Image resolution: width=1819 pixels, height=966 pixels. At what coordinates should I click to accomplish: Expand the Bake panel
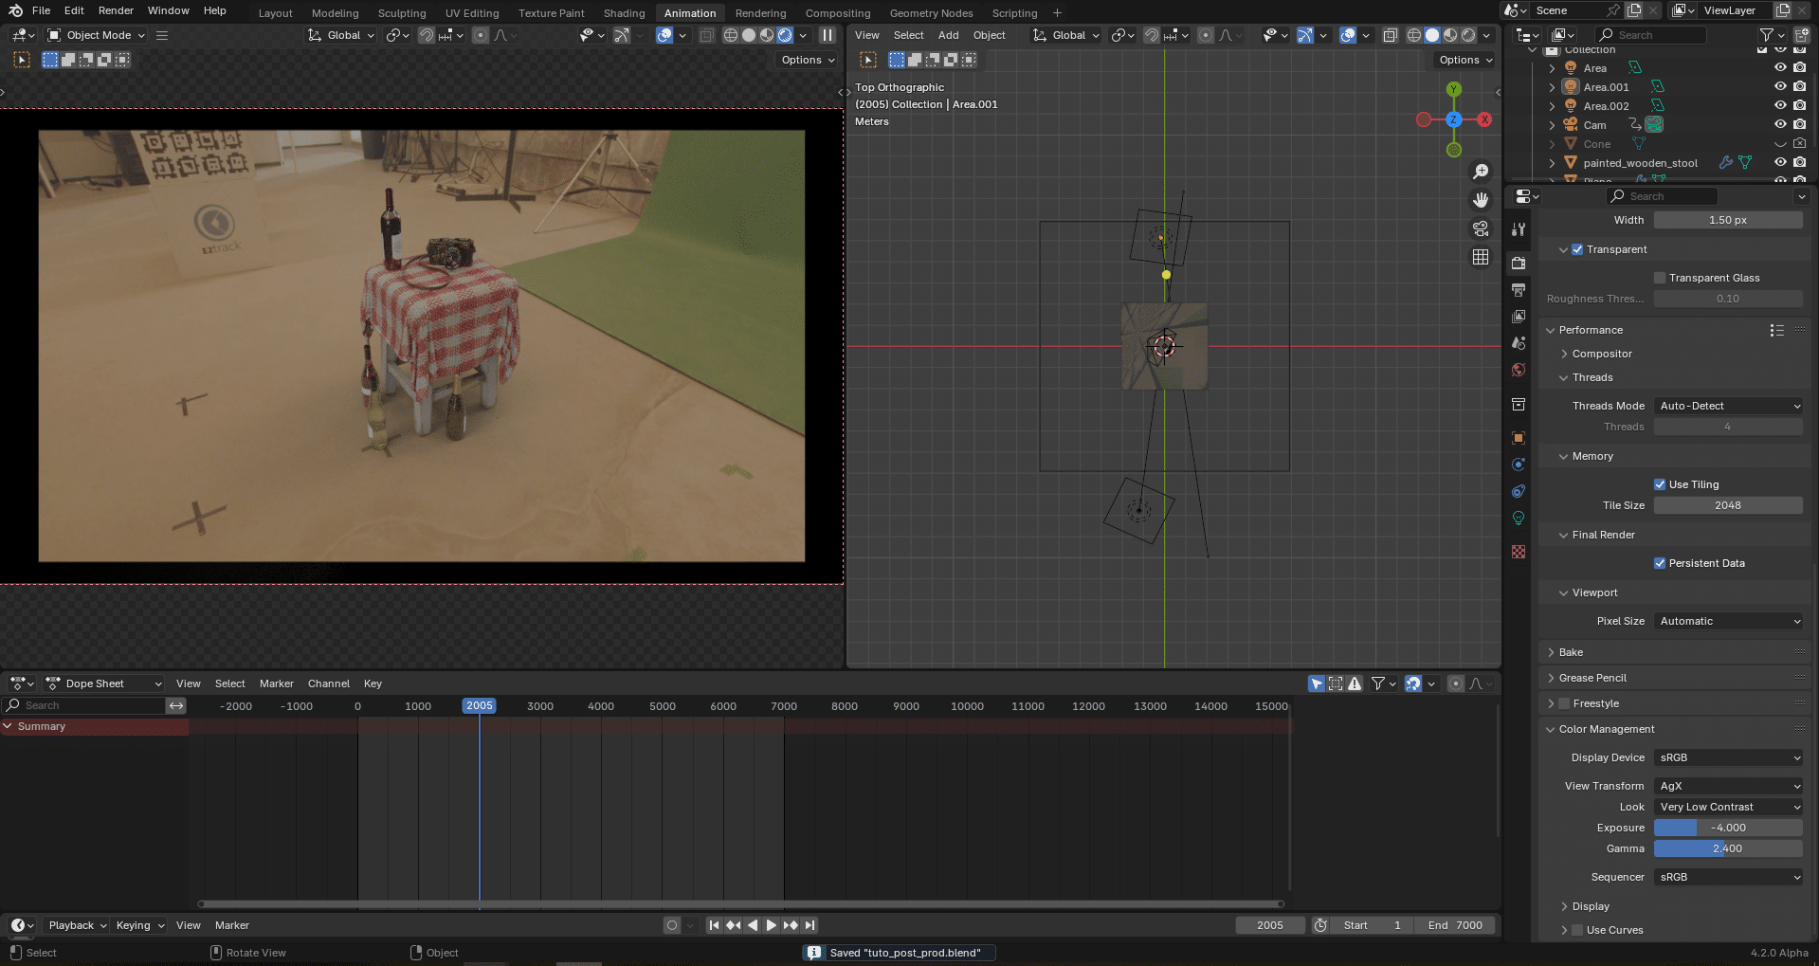click(1571, 652)
